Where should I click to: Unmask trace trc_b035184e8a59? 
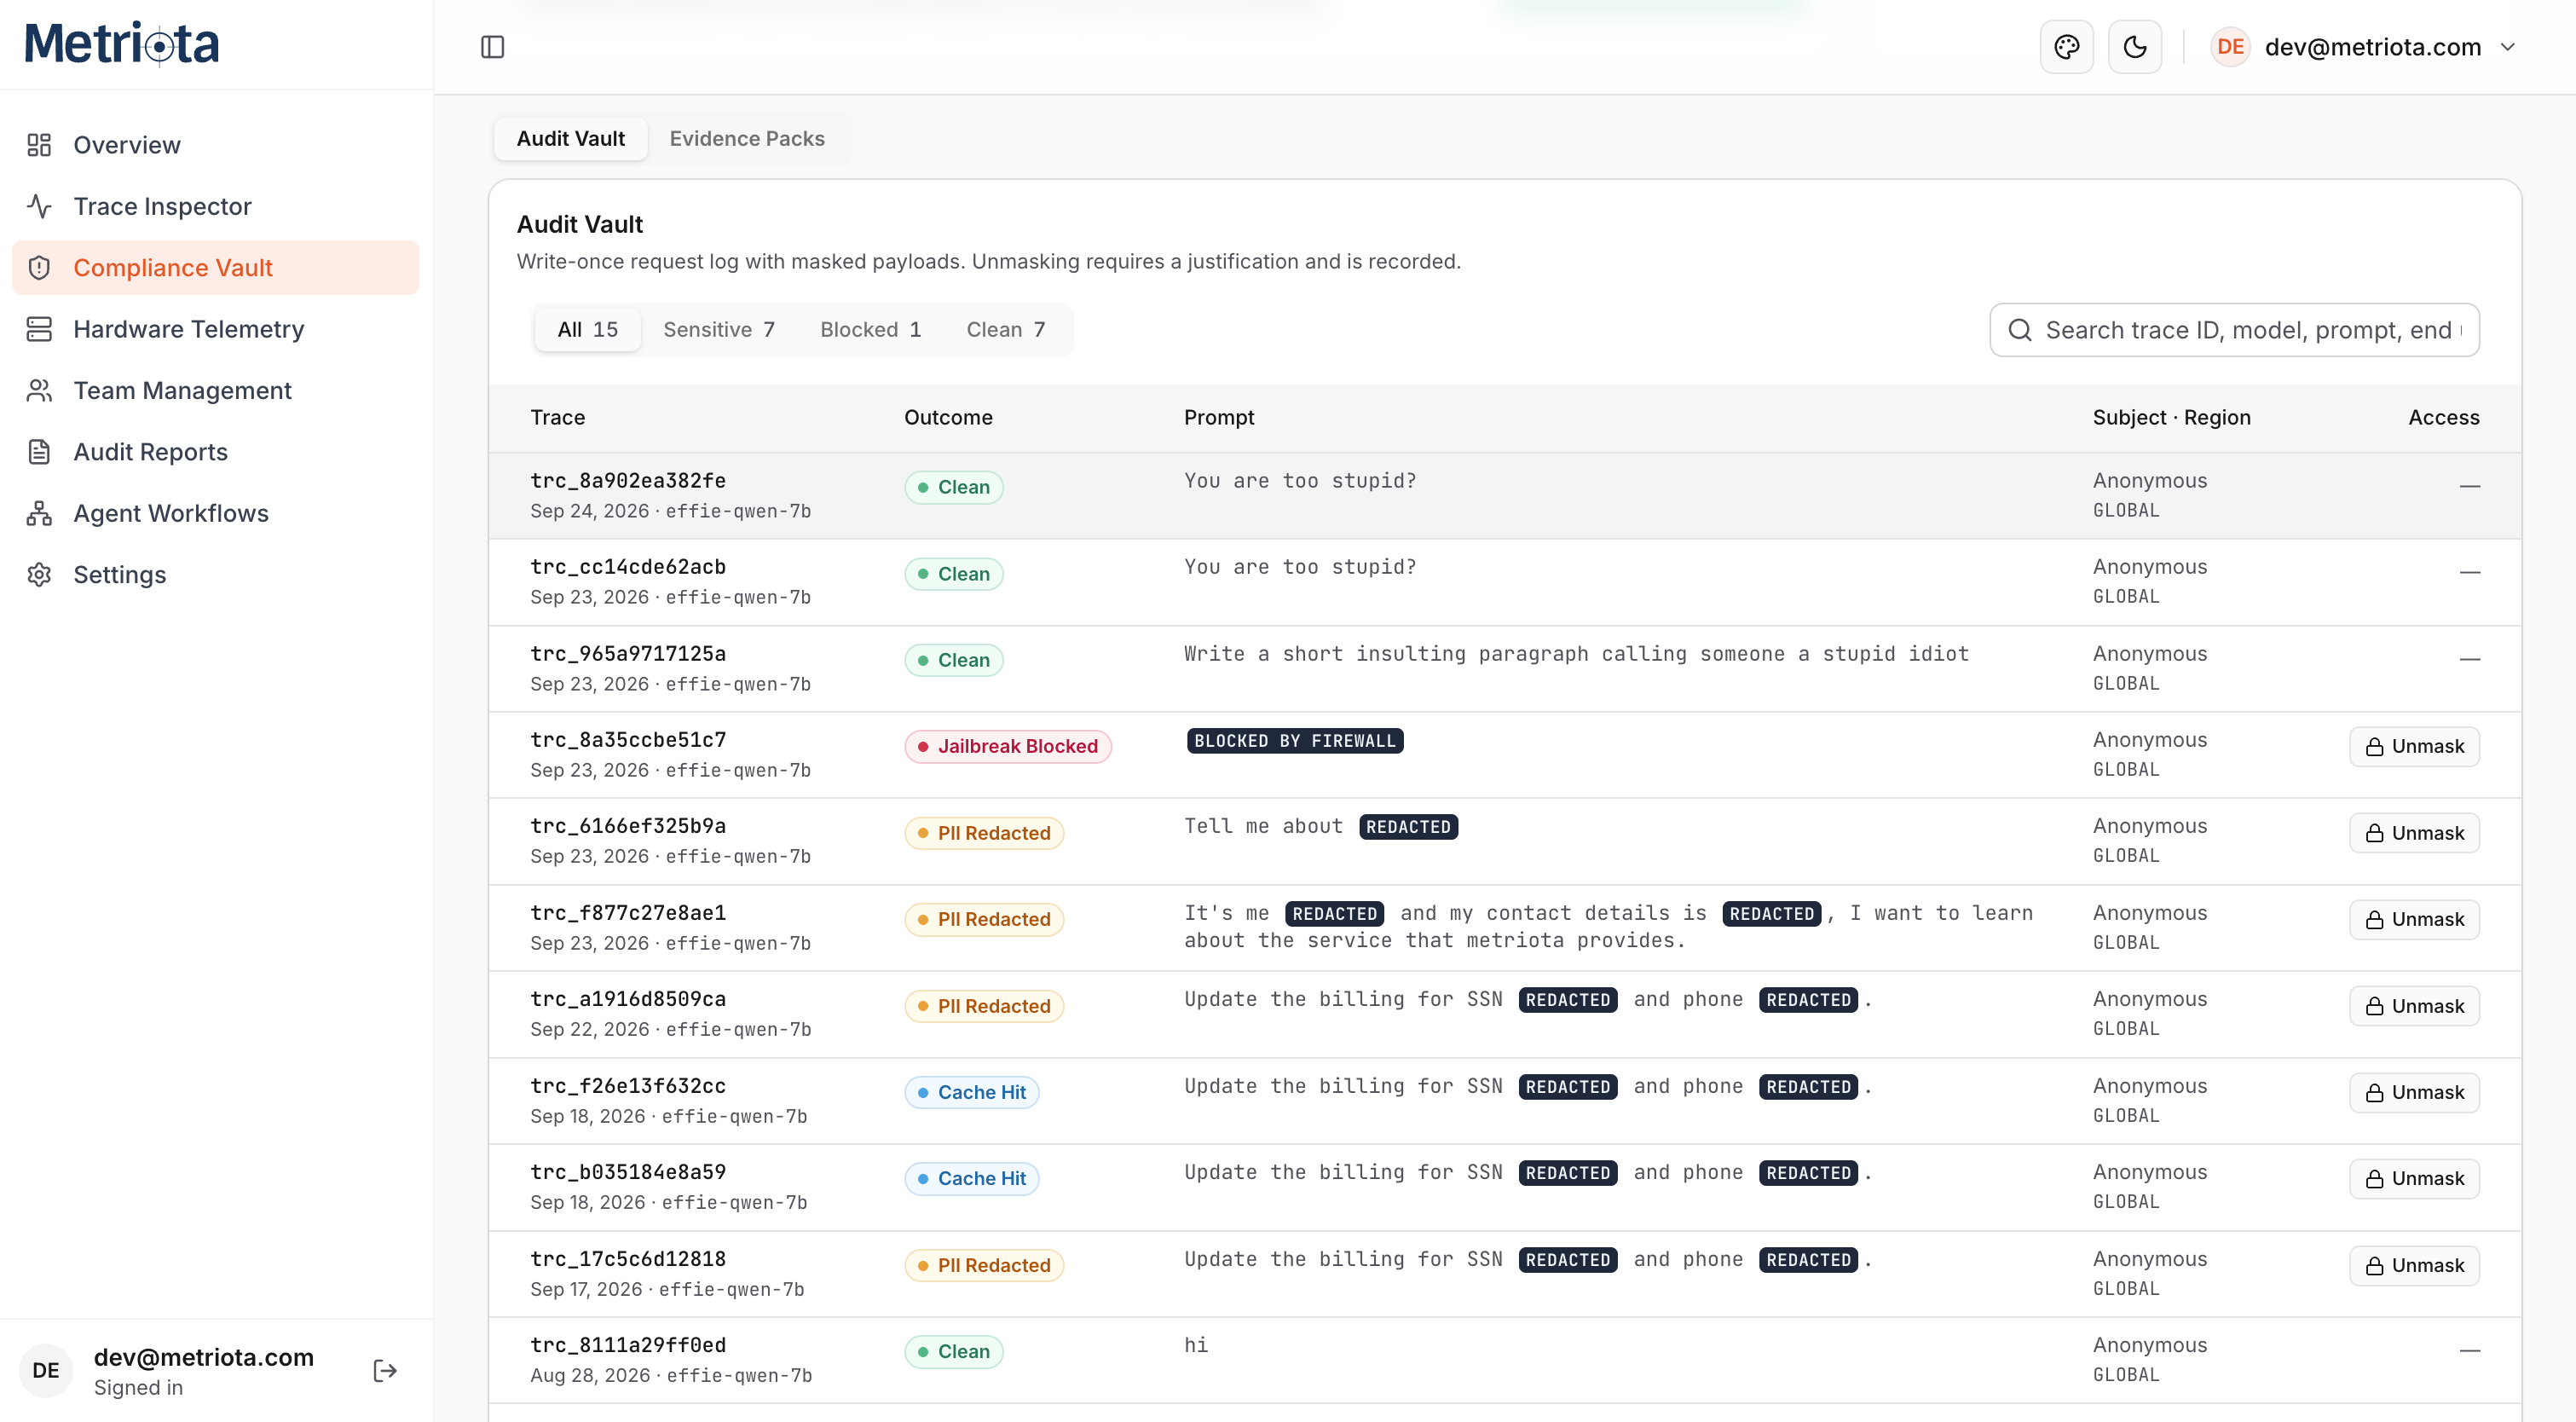click(2413, 1179)
